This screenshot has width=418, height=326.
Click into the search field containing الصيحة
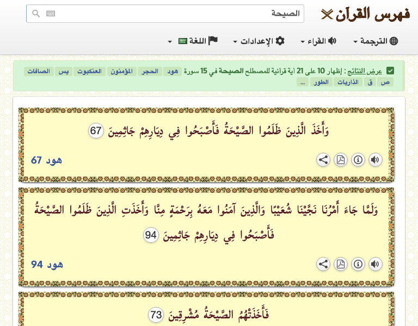[x=174, y=14]
